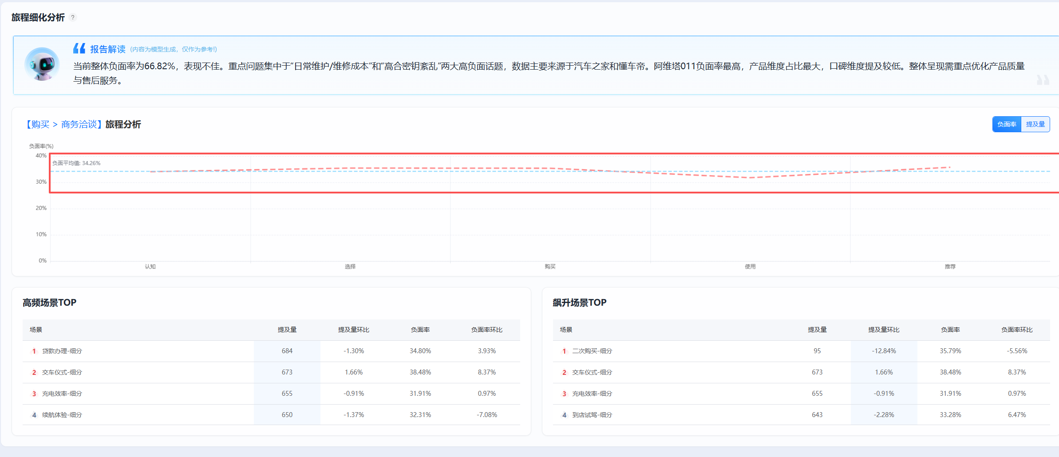This screenshot has height=457, width=1059.
Task: Click the 650 mention count cell
Action: click(287, 415)
